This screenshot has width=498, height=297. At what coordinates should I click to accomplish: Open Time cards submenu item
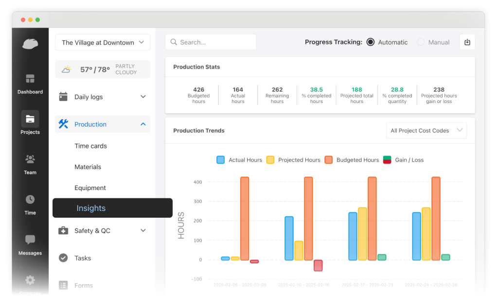(x=90, y=146)
